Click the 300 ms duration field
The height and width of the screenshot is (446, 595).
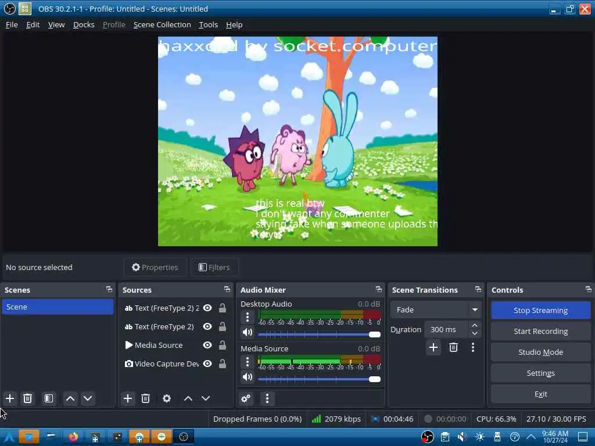pos(447,330)
